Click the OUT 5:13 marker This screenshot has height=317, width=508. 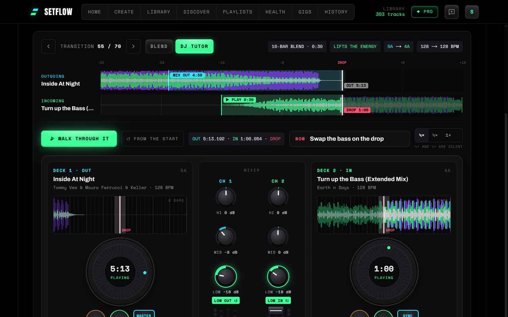point(356,86)
